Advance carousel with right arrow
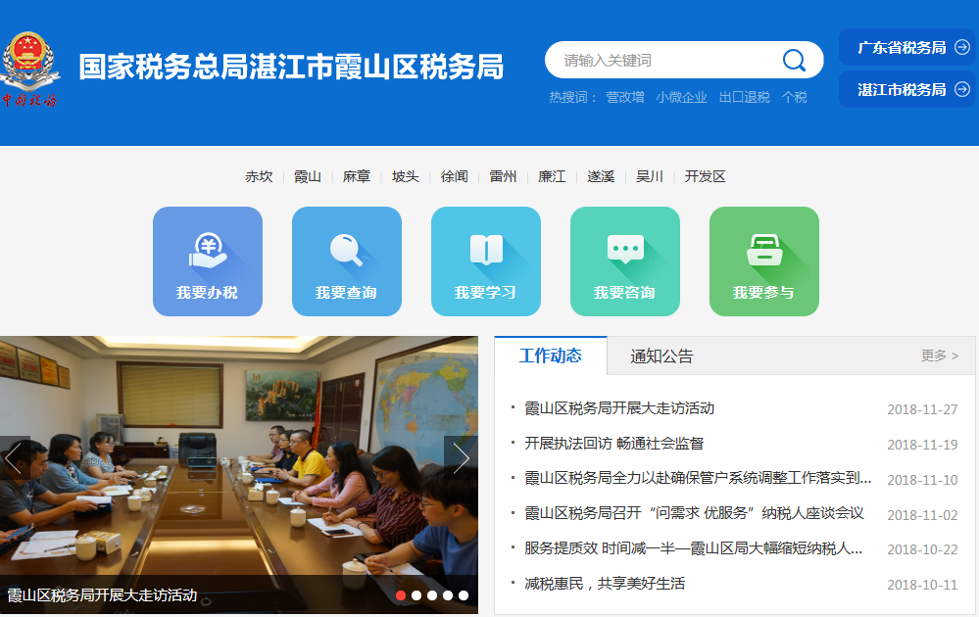979x617 pixels. [462, 457]
